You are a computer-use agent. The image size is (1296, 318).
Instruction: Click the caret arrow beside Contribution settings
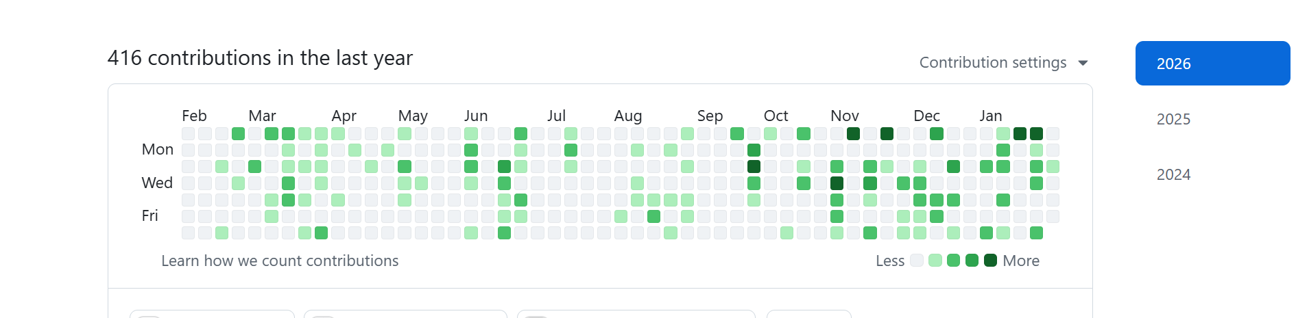pos(1083,63)
